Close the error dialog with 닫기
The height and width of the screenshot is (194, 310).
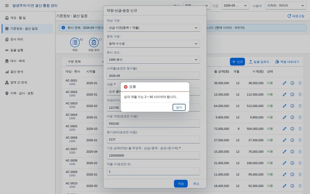click(179, 107)
